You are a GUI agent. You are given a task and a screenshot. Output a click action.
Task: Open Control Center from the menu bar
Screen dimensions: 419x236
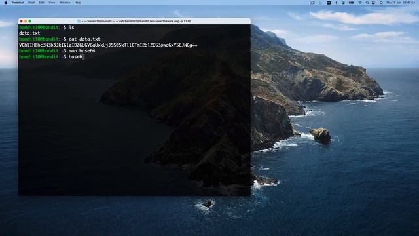pyautogui.click(x=373, y=3)
